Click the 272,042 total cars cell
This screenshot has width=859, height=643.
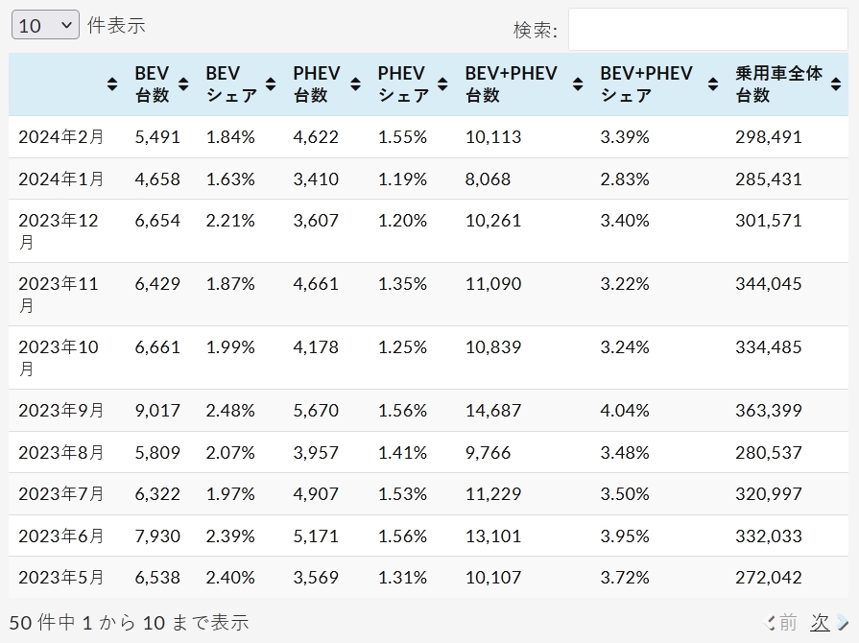768,578
